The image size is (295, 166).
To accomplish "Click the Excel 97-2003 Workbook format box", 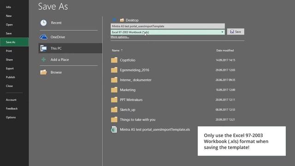I will (x=168, y=32).
